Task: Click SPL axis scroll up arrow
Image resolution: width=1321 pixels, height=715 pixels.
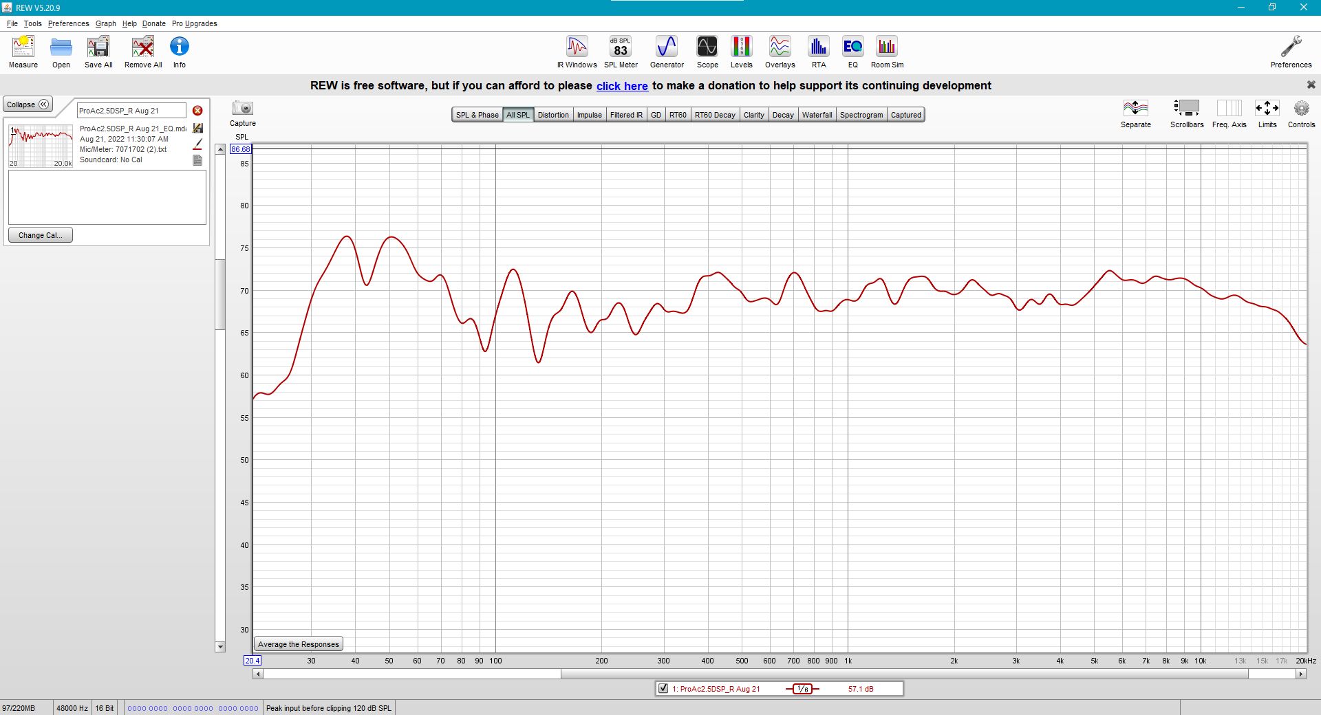Action: click(x=220, y=149)
